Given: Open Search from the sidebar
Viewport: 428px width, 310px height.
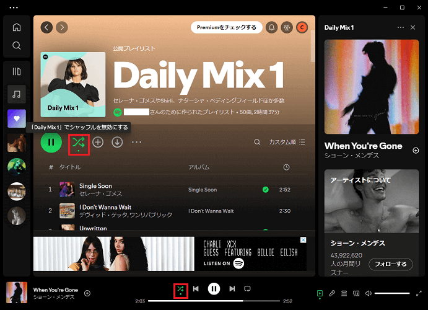Looking at the screenshot, I should click(17, 45).
